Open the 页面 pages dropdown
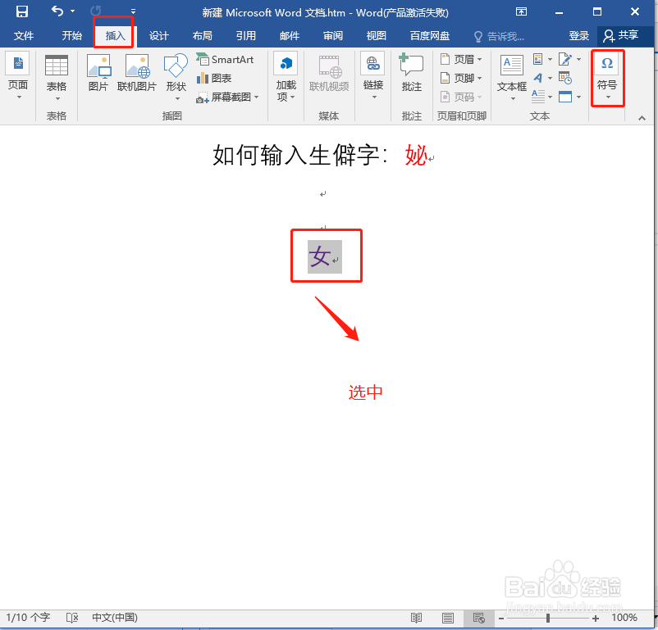Viewport: 658px width, 630px height. [17, 76]
